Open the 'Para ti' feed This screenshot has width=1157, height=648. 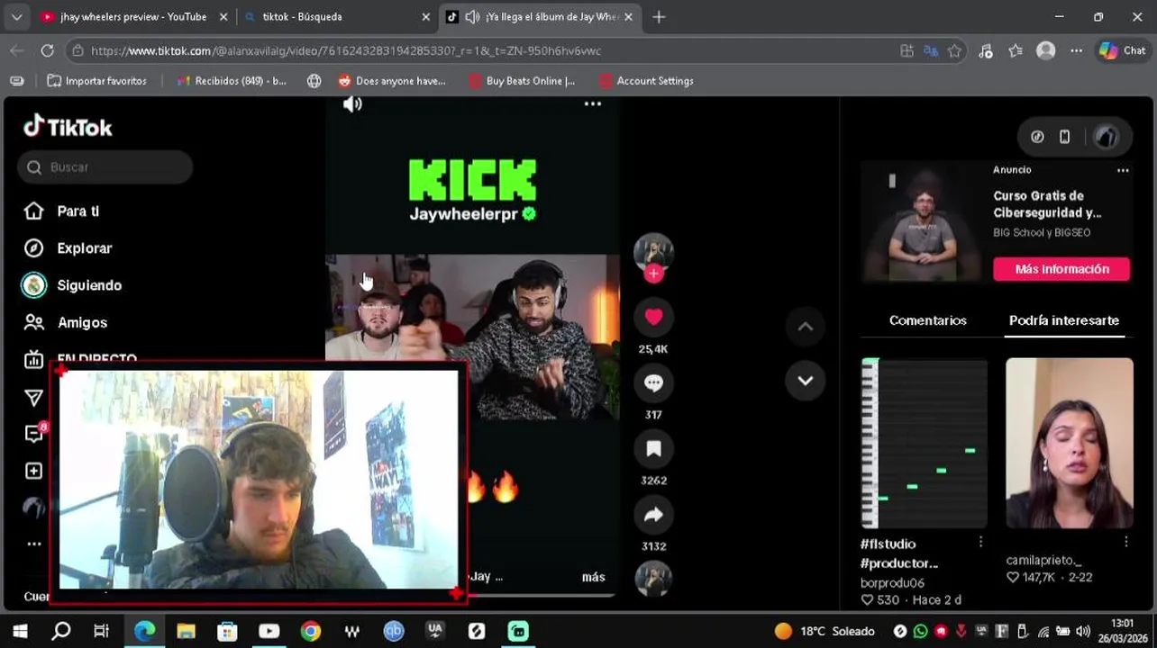tap(77, 211)
